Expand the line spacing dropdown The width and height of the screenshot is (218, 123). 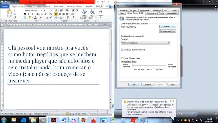point(75,14)
